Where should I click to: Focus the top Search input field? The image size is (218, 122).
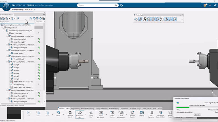coord(96,5)
